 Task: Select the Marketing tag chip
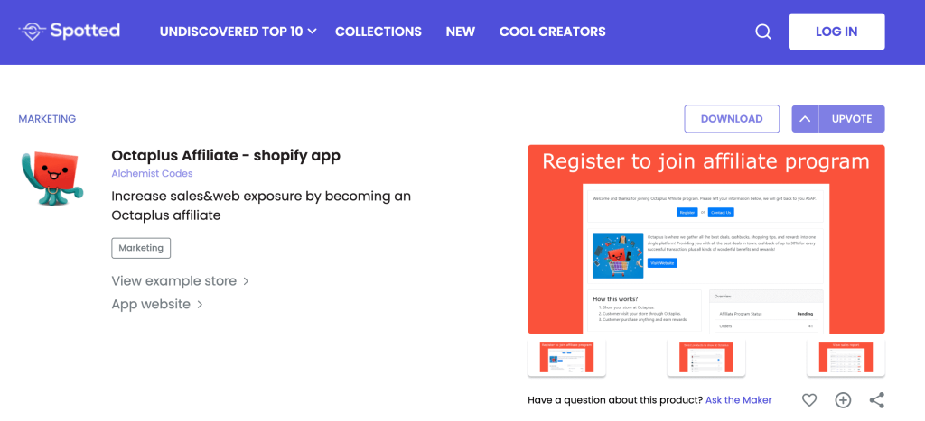pos(141,248)
